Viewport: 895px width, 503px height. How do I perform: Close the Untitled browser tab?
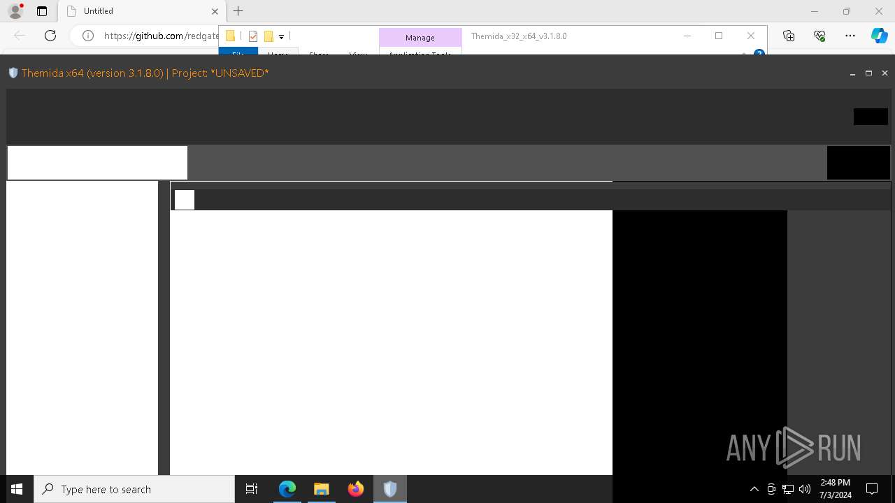pyautogui.click(x=215, y=11)
